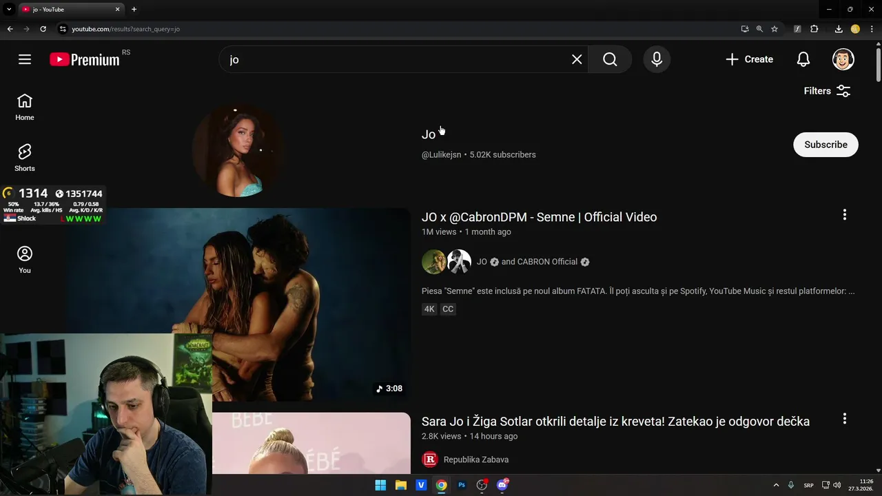
Task: Select the jo - YouTube tab
Action: pos(72,10)
